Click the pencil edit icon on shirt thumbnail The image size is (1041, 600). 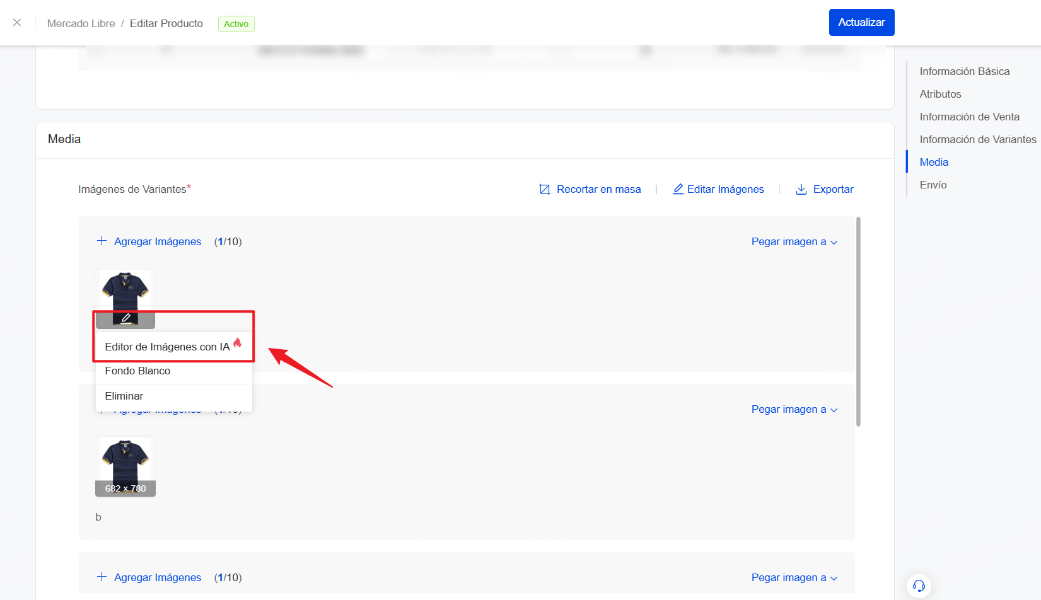pos(125,318)
